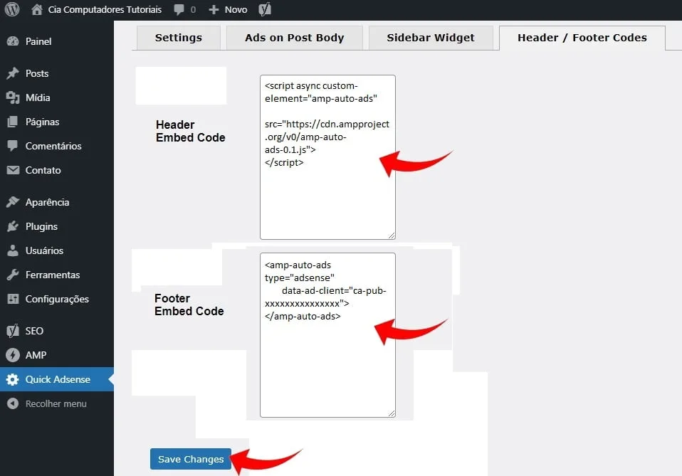Click the Contato envelope icon
The height and width of the screenshot is (476, 682).
click(13, 170)
